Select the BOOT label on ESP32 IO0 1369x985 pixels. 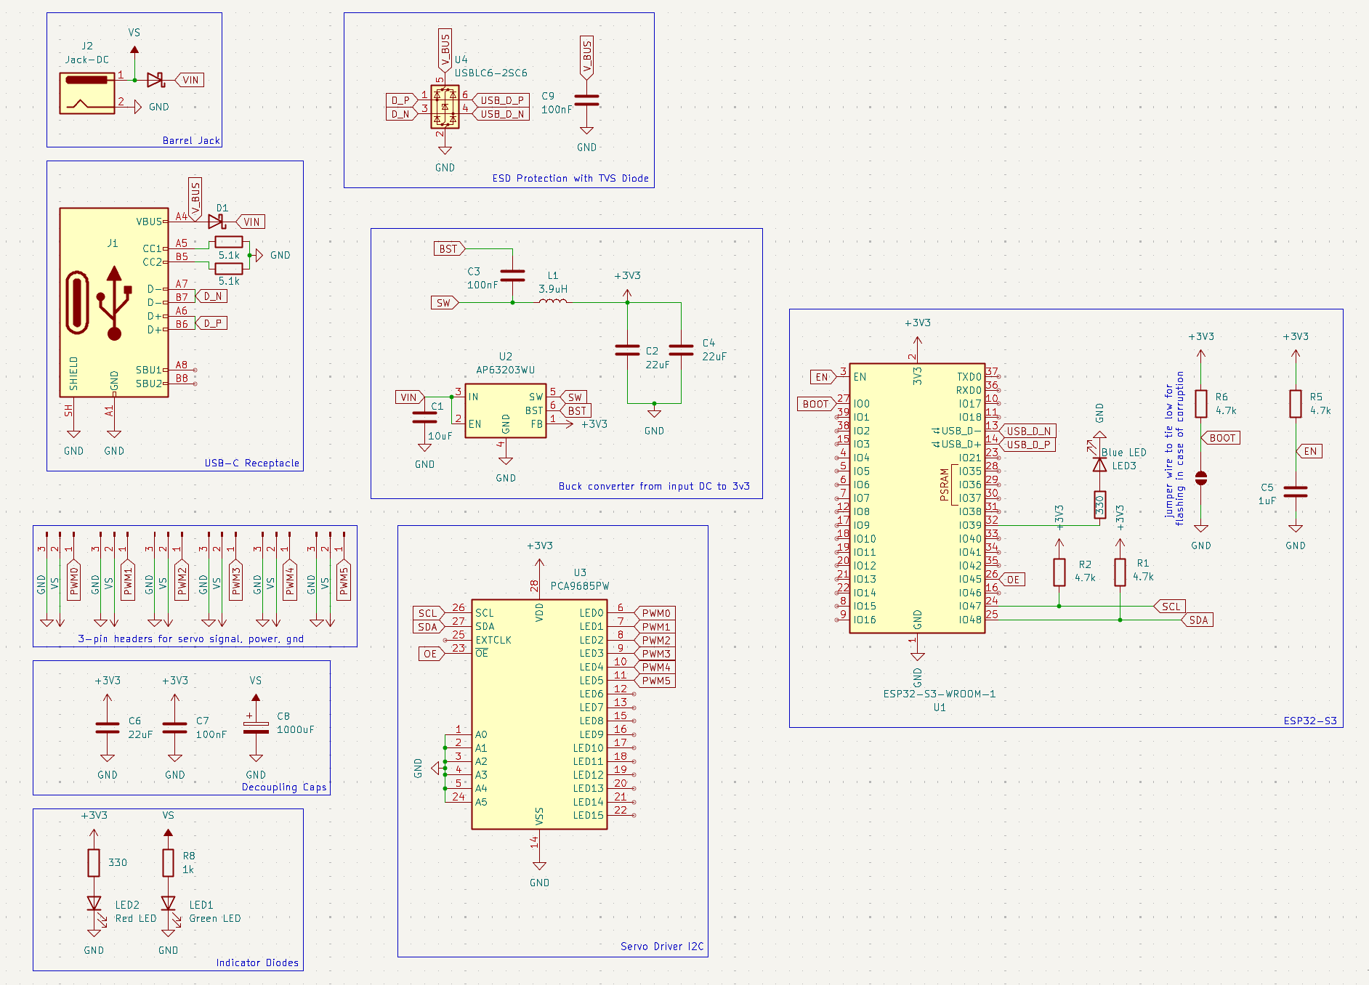[x=815, y=404]
